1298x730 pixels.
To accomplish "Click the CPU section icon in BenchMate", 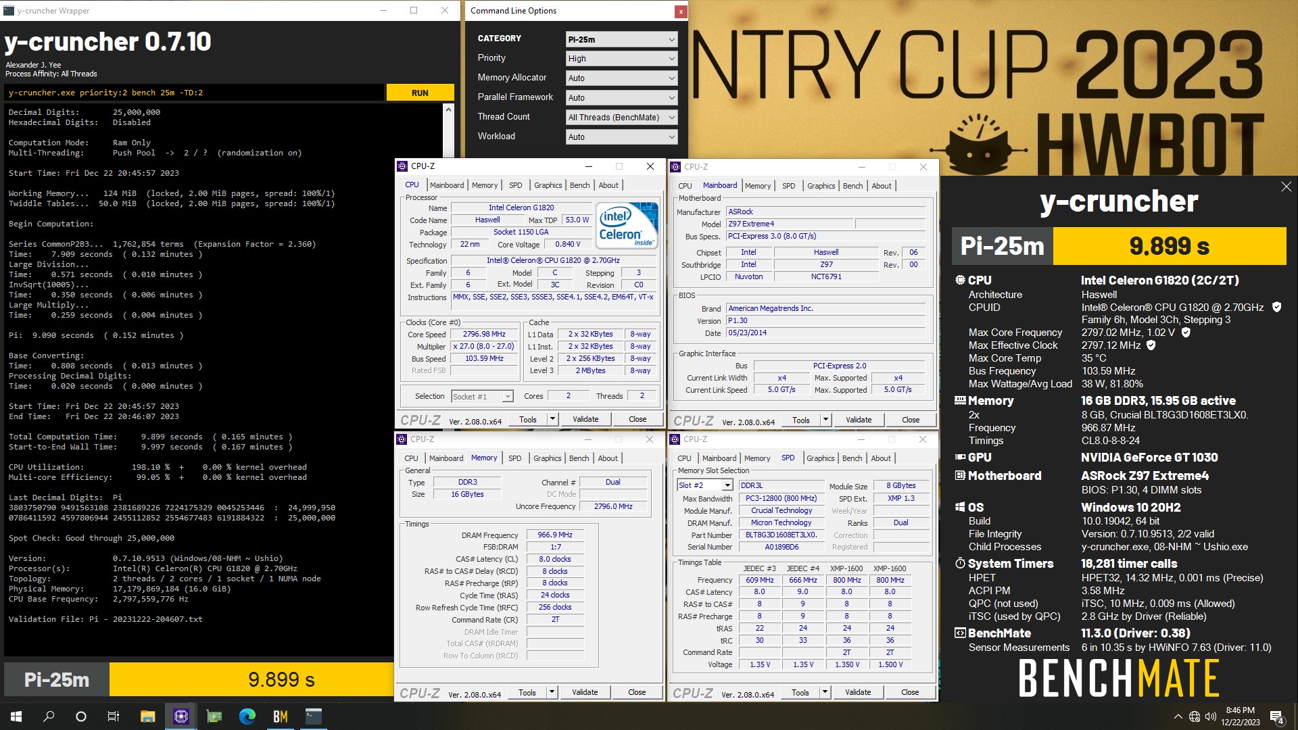I will click(x=960, y=280).
